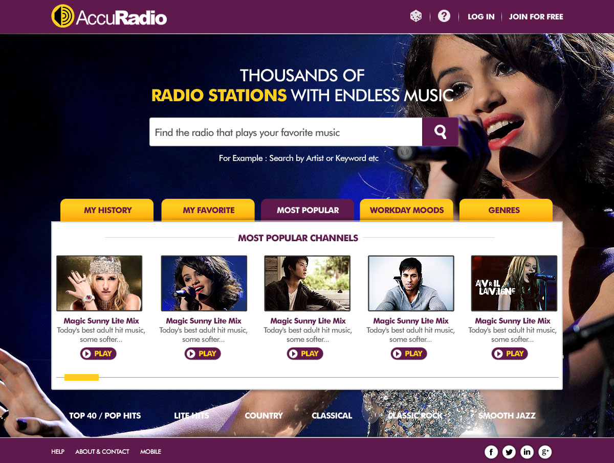Open the About & Contact footer link

point(102,452)
